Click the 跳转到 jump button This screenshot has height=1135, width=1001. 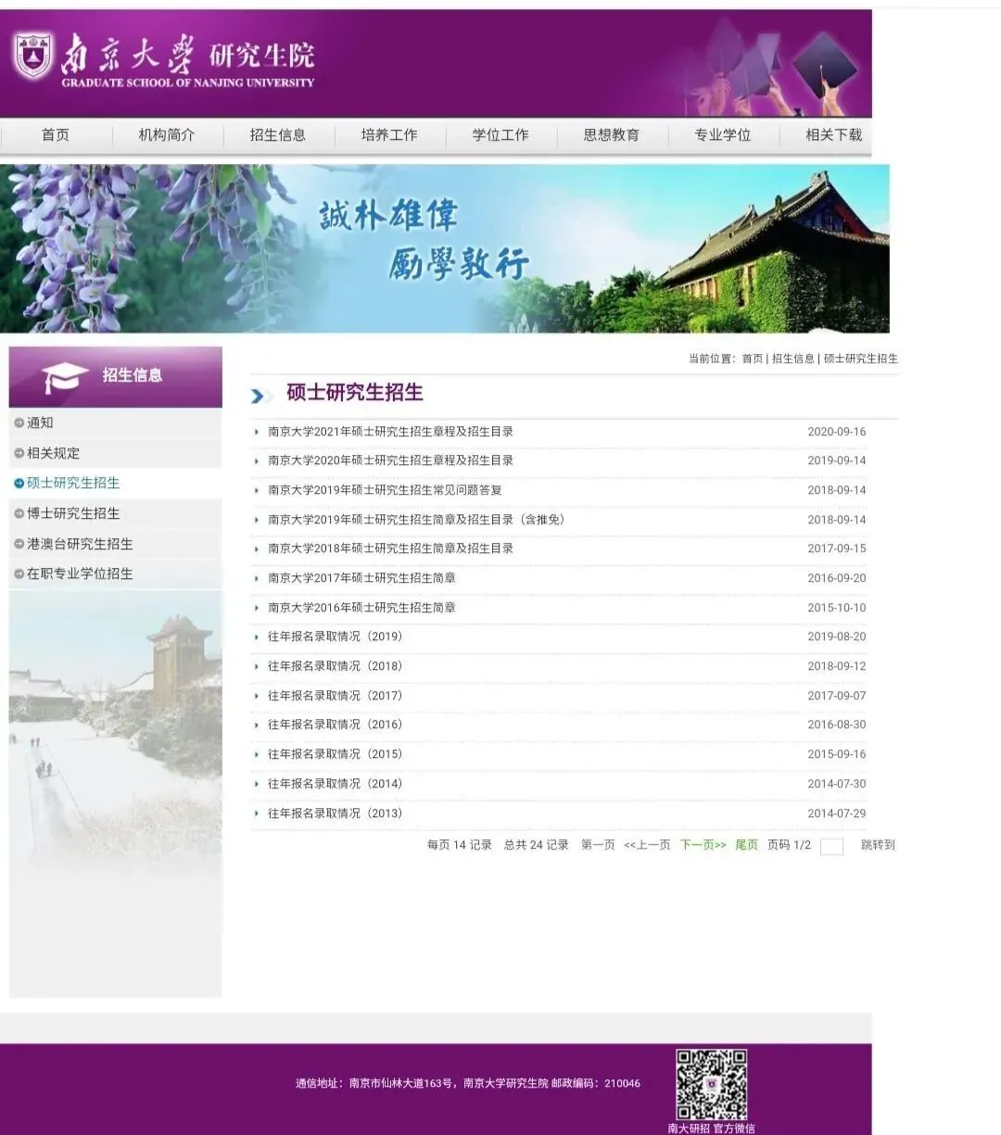pyautogui.click(x=878, y=845)
